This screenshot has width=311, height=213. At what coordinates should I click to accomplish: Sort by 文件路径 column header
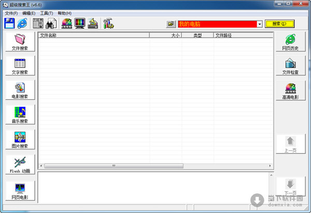[243, 35]
